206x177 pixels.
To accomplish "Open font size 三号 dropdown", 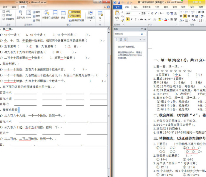I will click(149, 14).
